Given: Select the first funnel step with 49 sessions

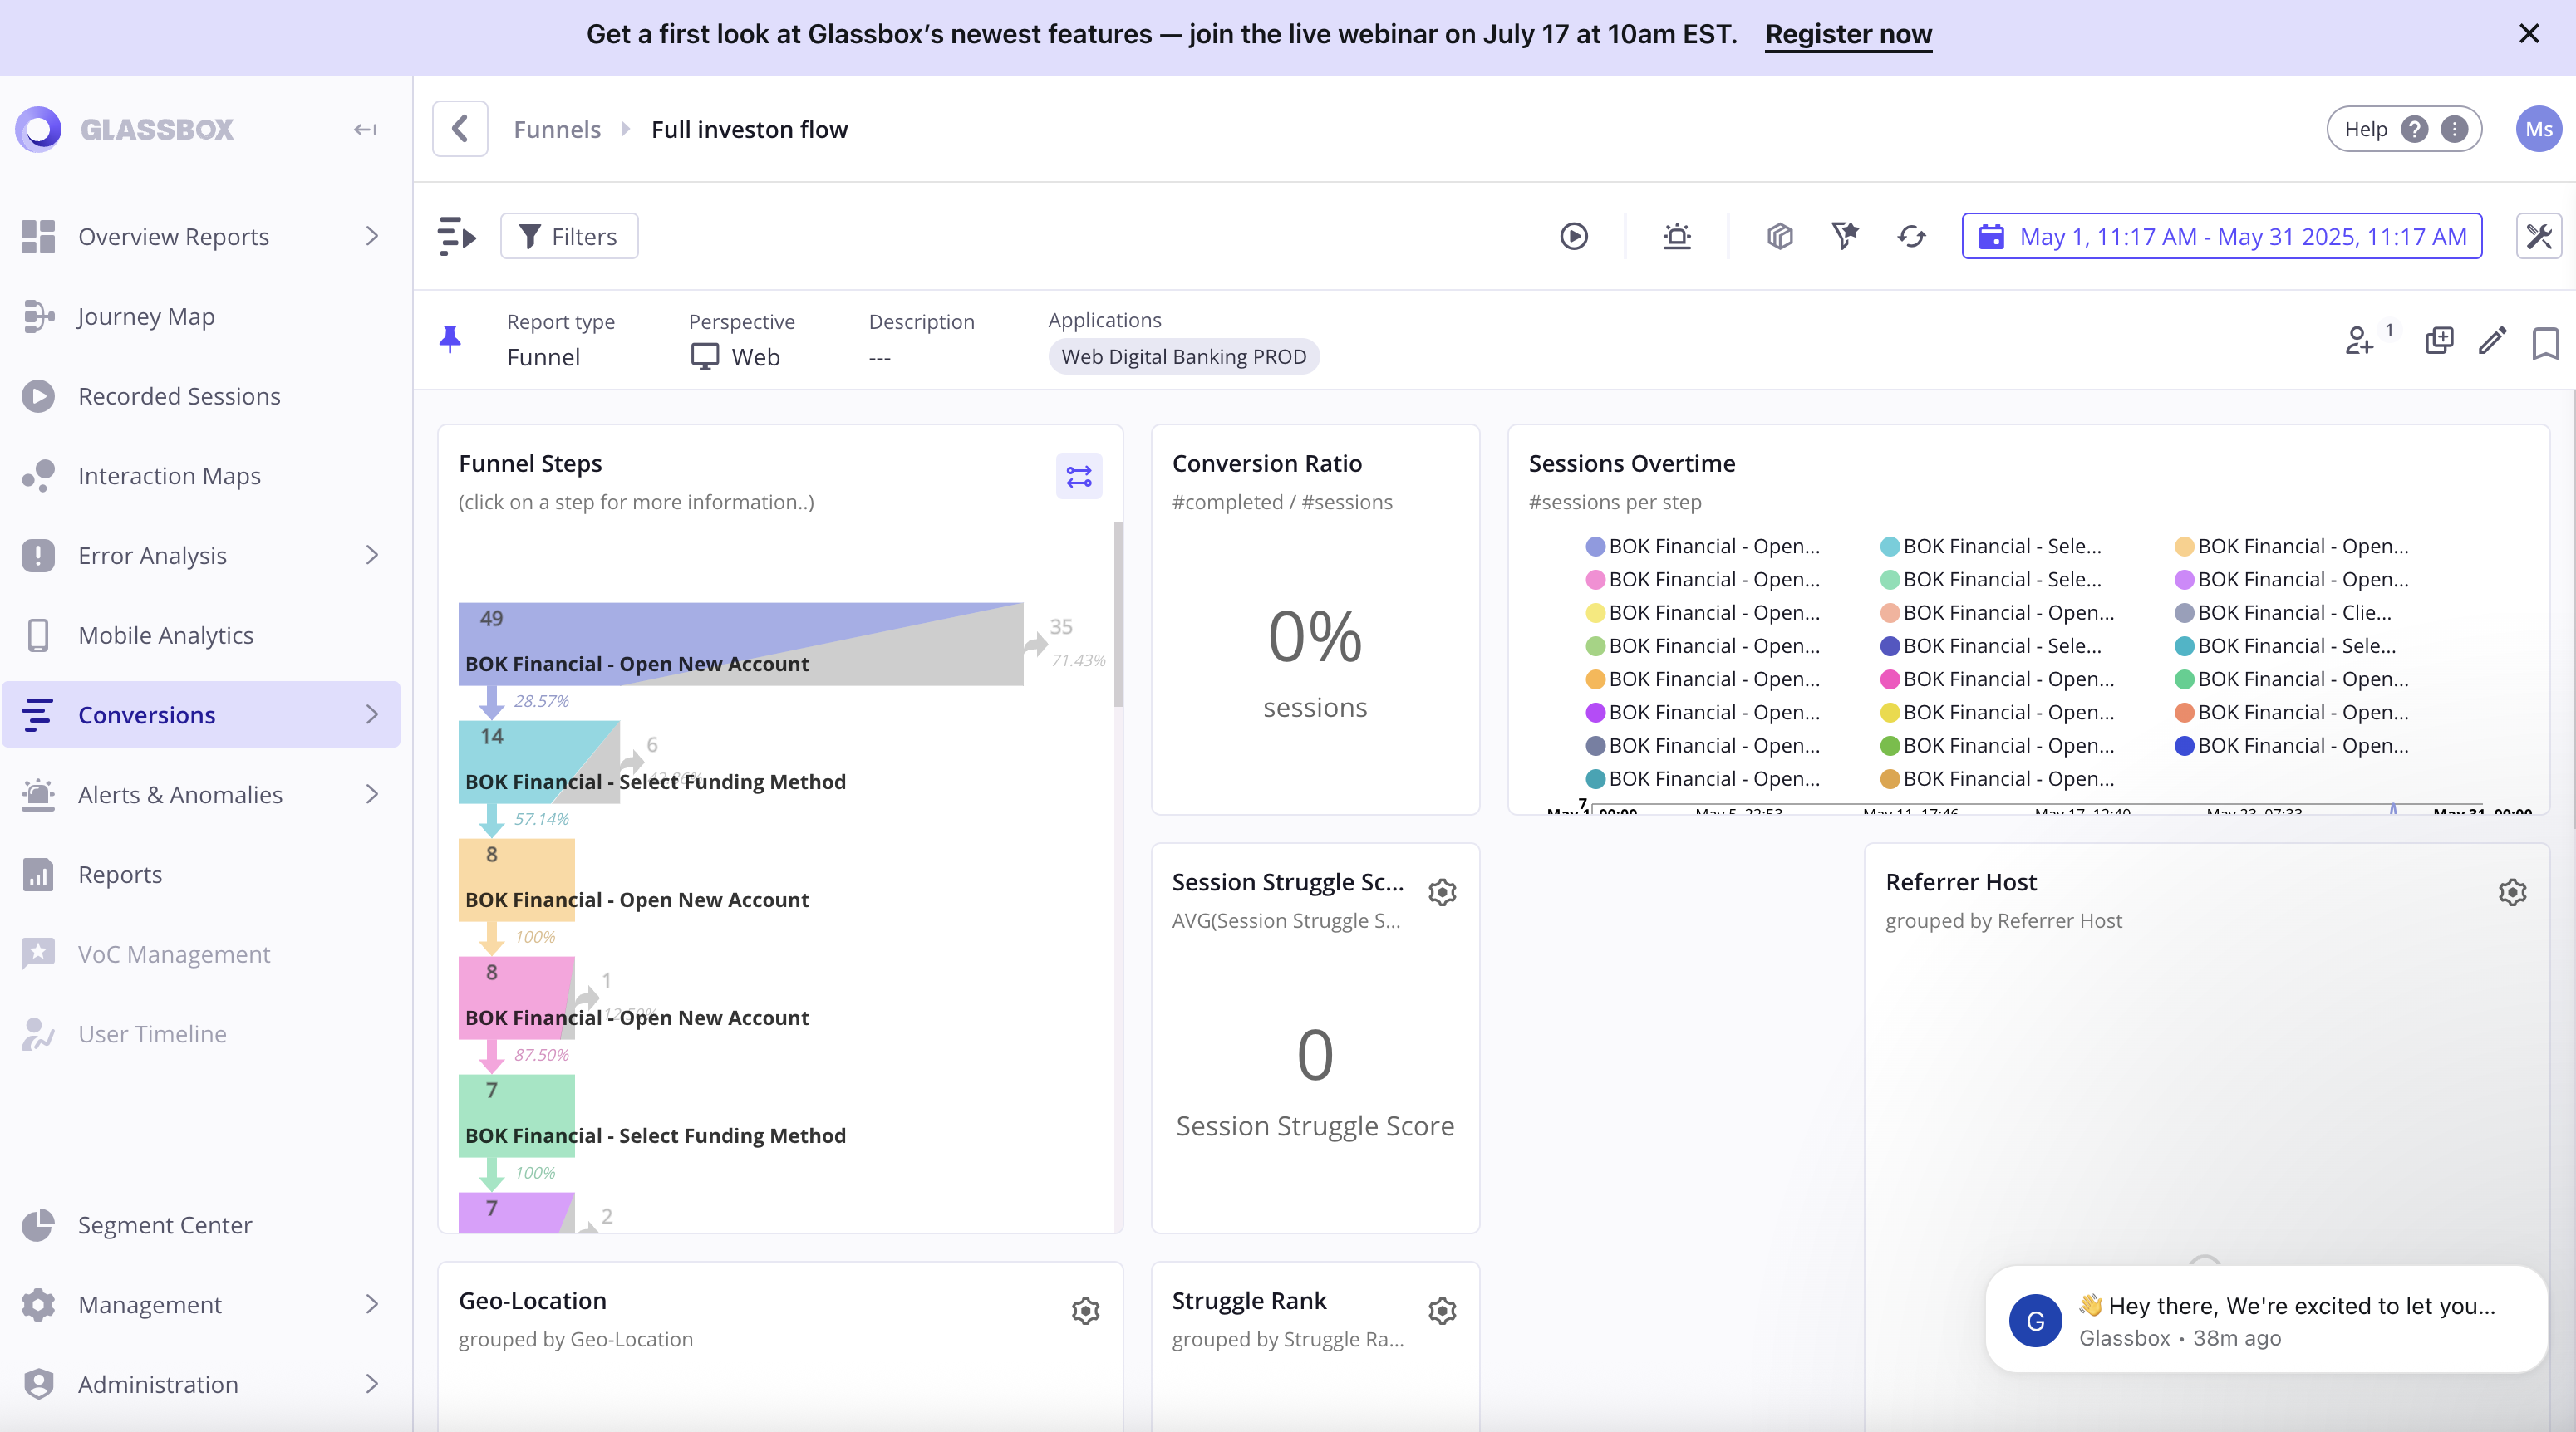Looking at the screenshot, I should [741, 644].
